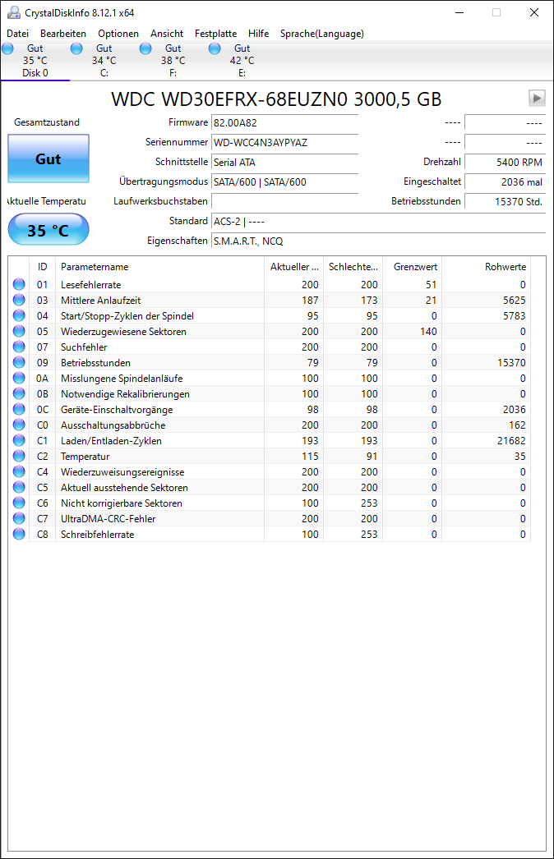Viewport: 554px width, 859px height.
Task: Click the raw value 5625
Action: 514,301
